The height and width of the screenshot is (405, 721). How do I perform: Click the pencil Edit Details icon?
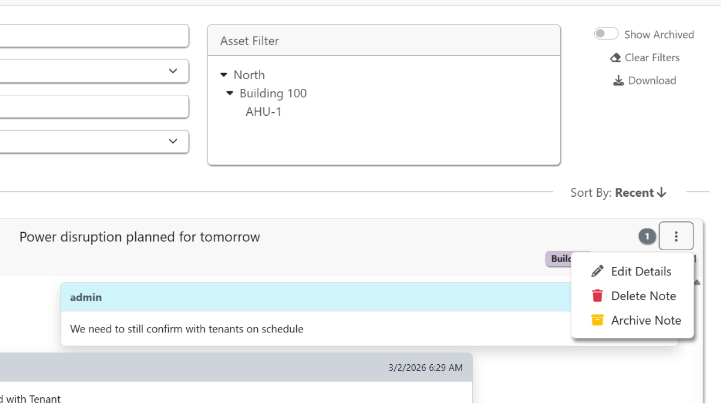pyautogui.click(x=597, y=271)
